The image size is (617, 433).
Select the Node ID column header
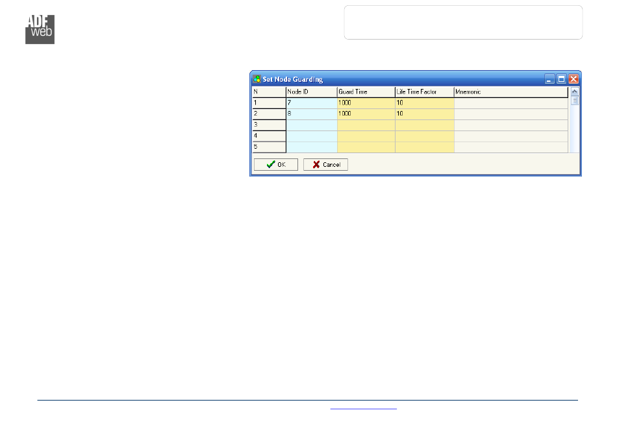point(312,92)
